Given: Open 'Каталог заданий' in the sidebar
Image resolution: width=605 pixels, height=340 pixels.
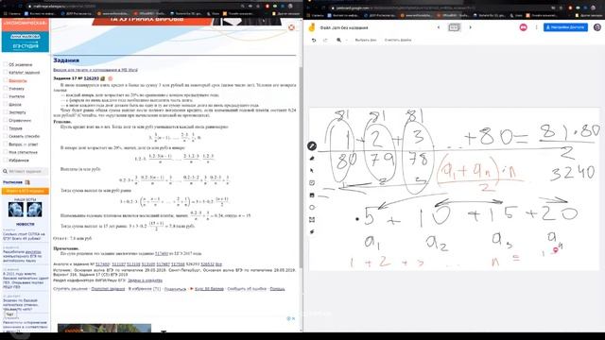Looking at the screenshot, I should 24,73.
